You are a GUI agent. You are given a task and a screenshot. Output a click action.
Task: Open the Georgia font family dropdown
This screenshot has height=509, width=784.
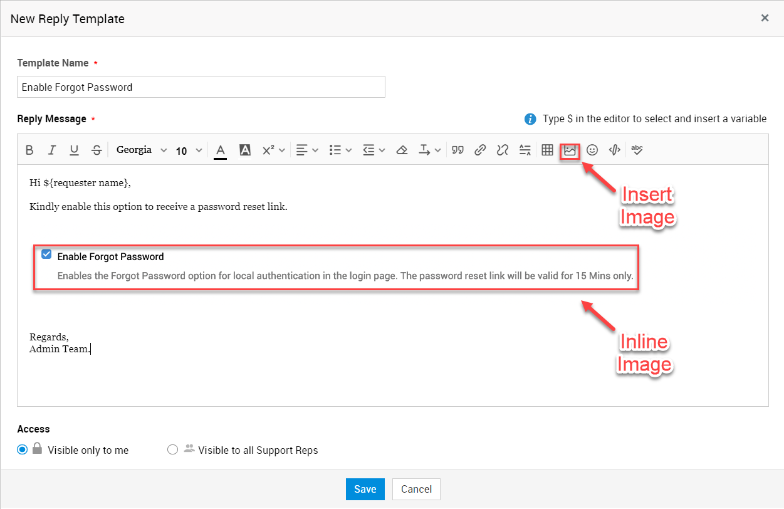[142, 150]
